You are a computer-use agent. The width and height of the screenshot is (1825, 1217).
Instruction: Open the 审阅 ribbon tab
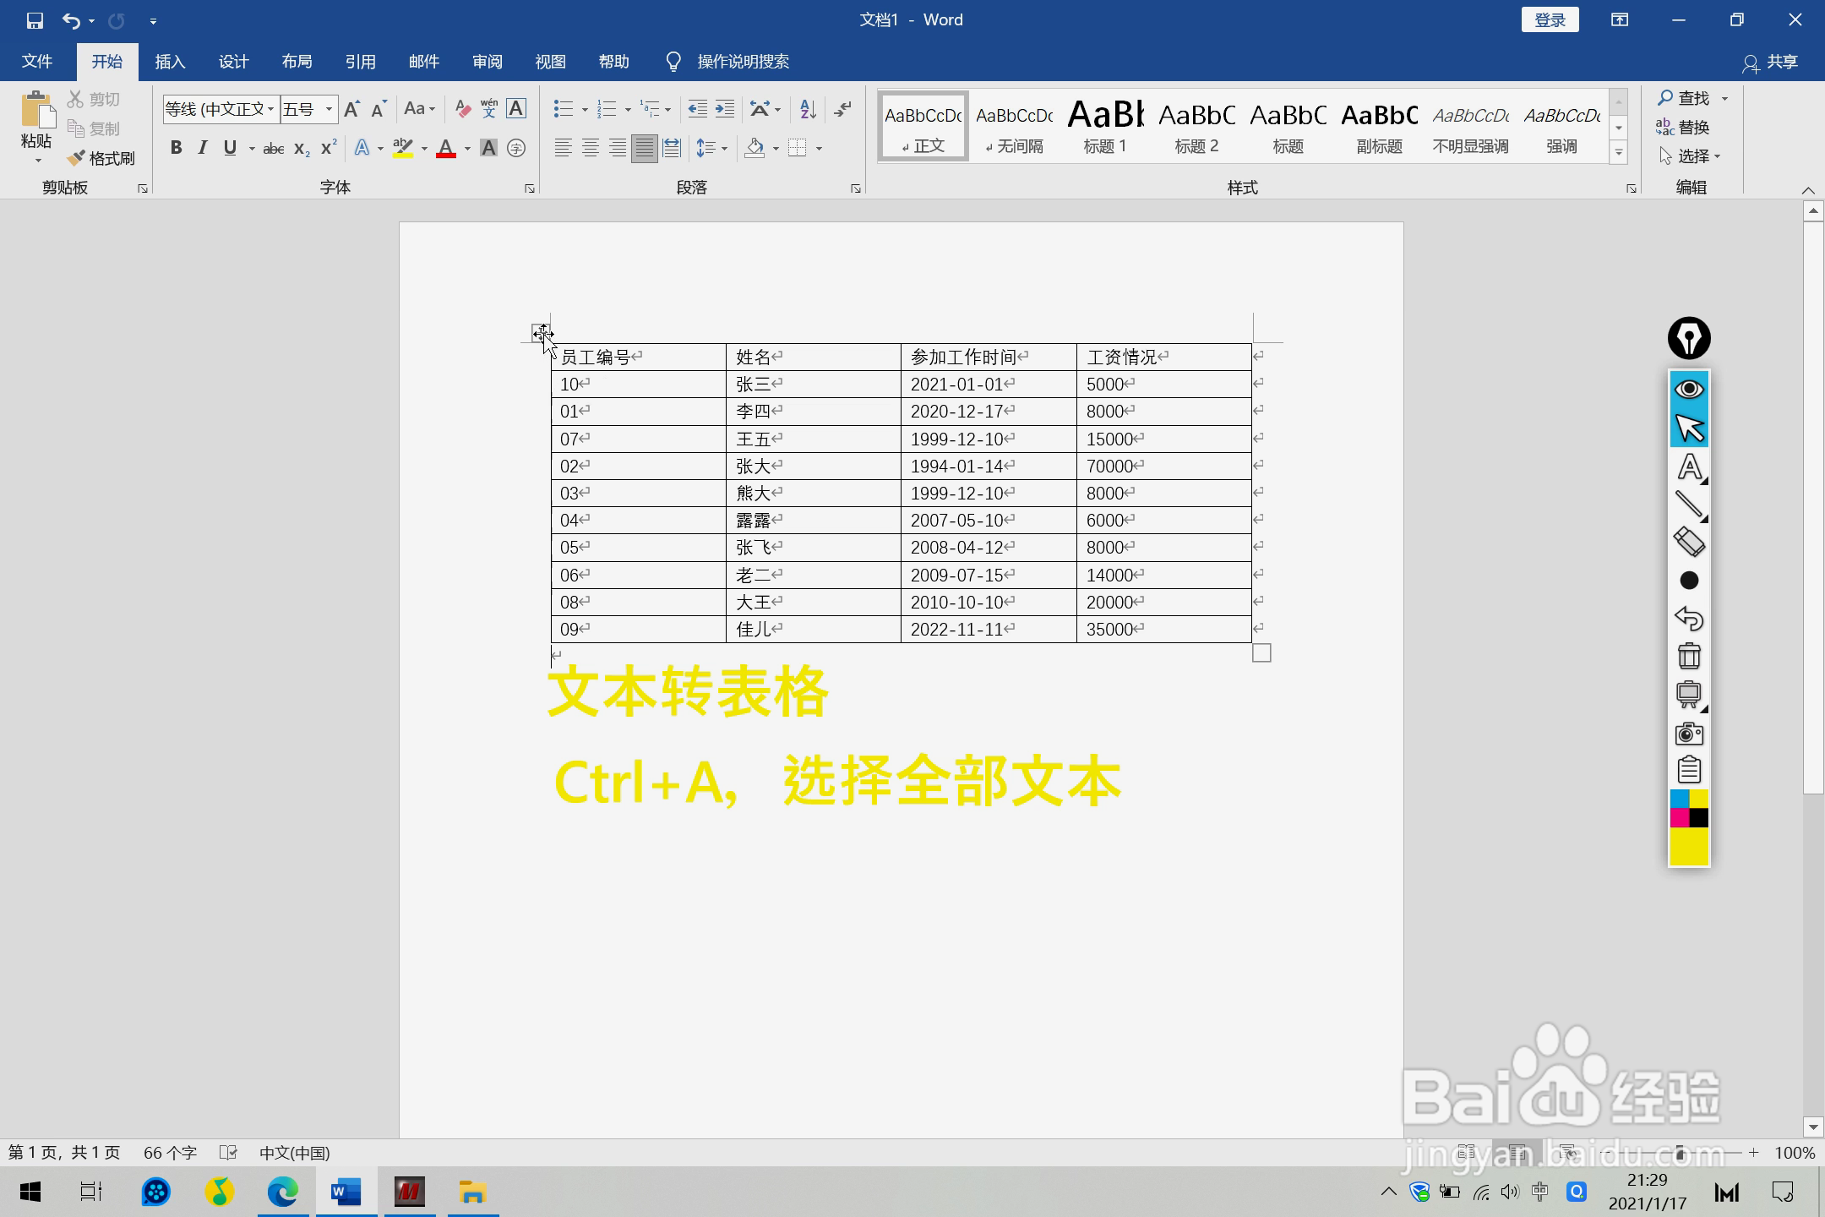[x=488, y=61]
